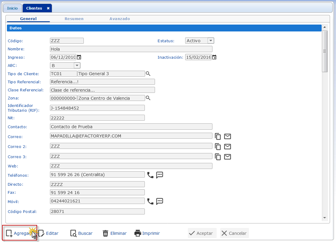Send email using Correo 2 envelope icon
The image size is (336, 242).
pos(227,146)
